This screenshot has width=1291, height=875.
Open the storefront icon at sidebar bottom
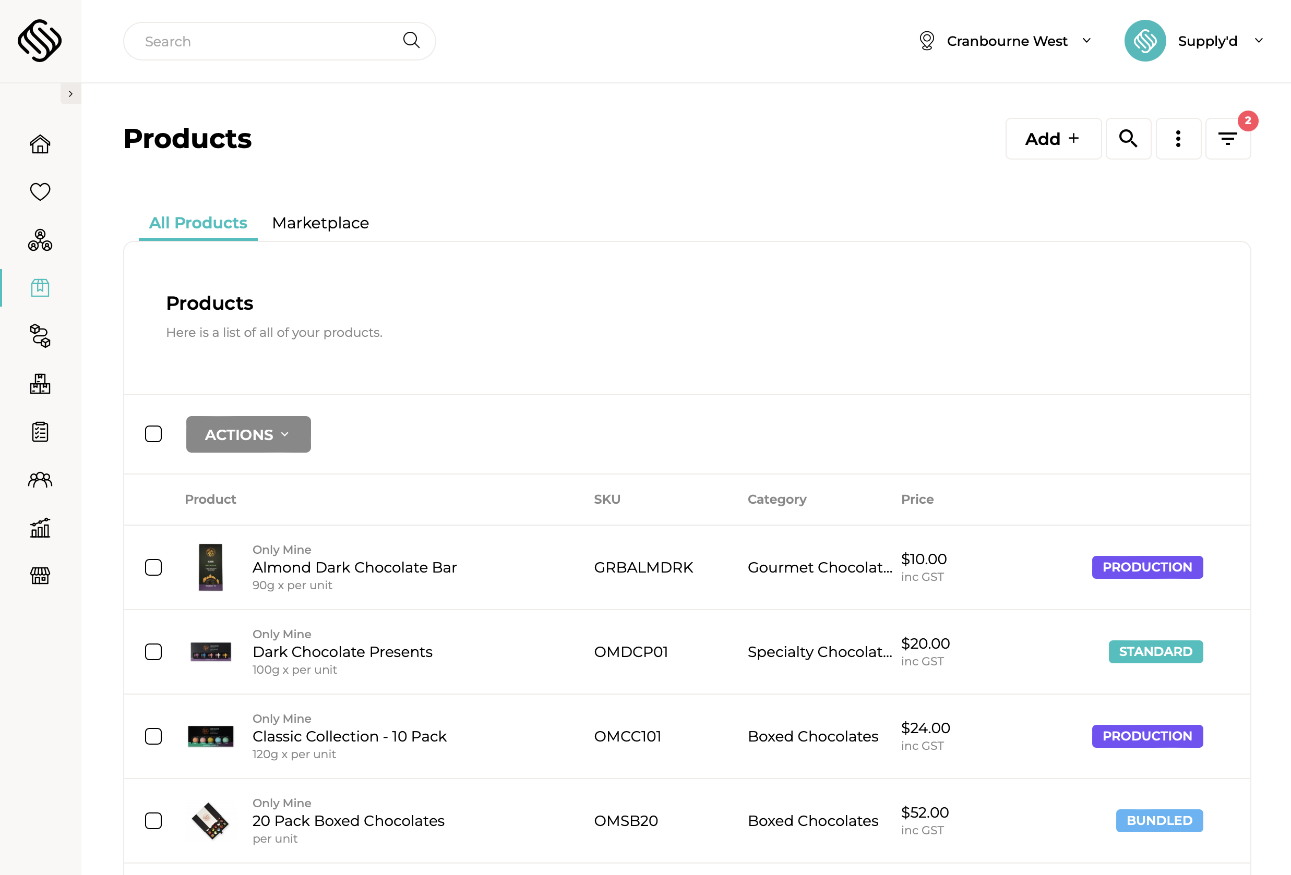[x=40, y=576]
